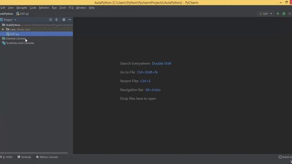This screenshot has width=292, height=164.
Task: Expand the venv library root folder
Action: (x=3, y=30)
